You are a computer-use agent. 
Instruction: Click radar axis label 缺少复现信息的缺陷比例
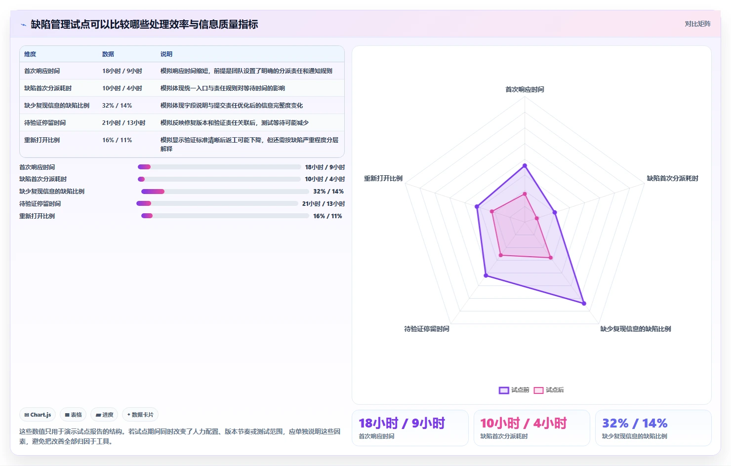[636, 329]
